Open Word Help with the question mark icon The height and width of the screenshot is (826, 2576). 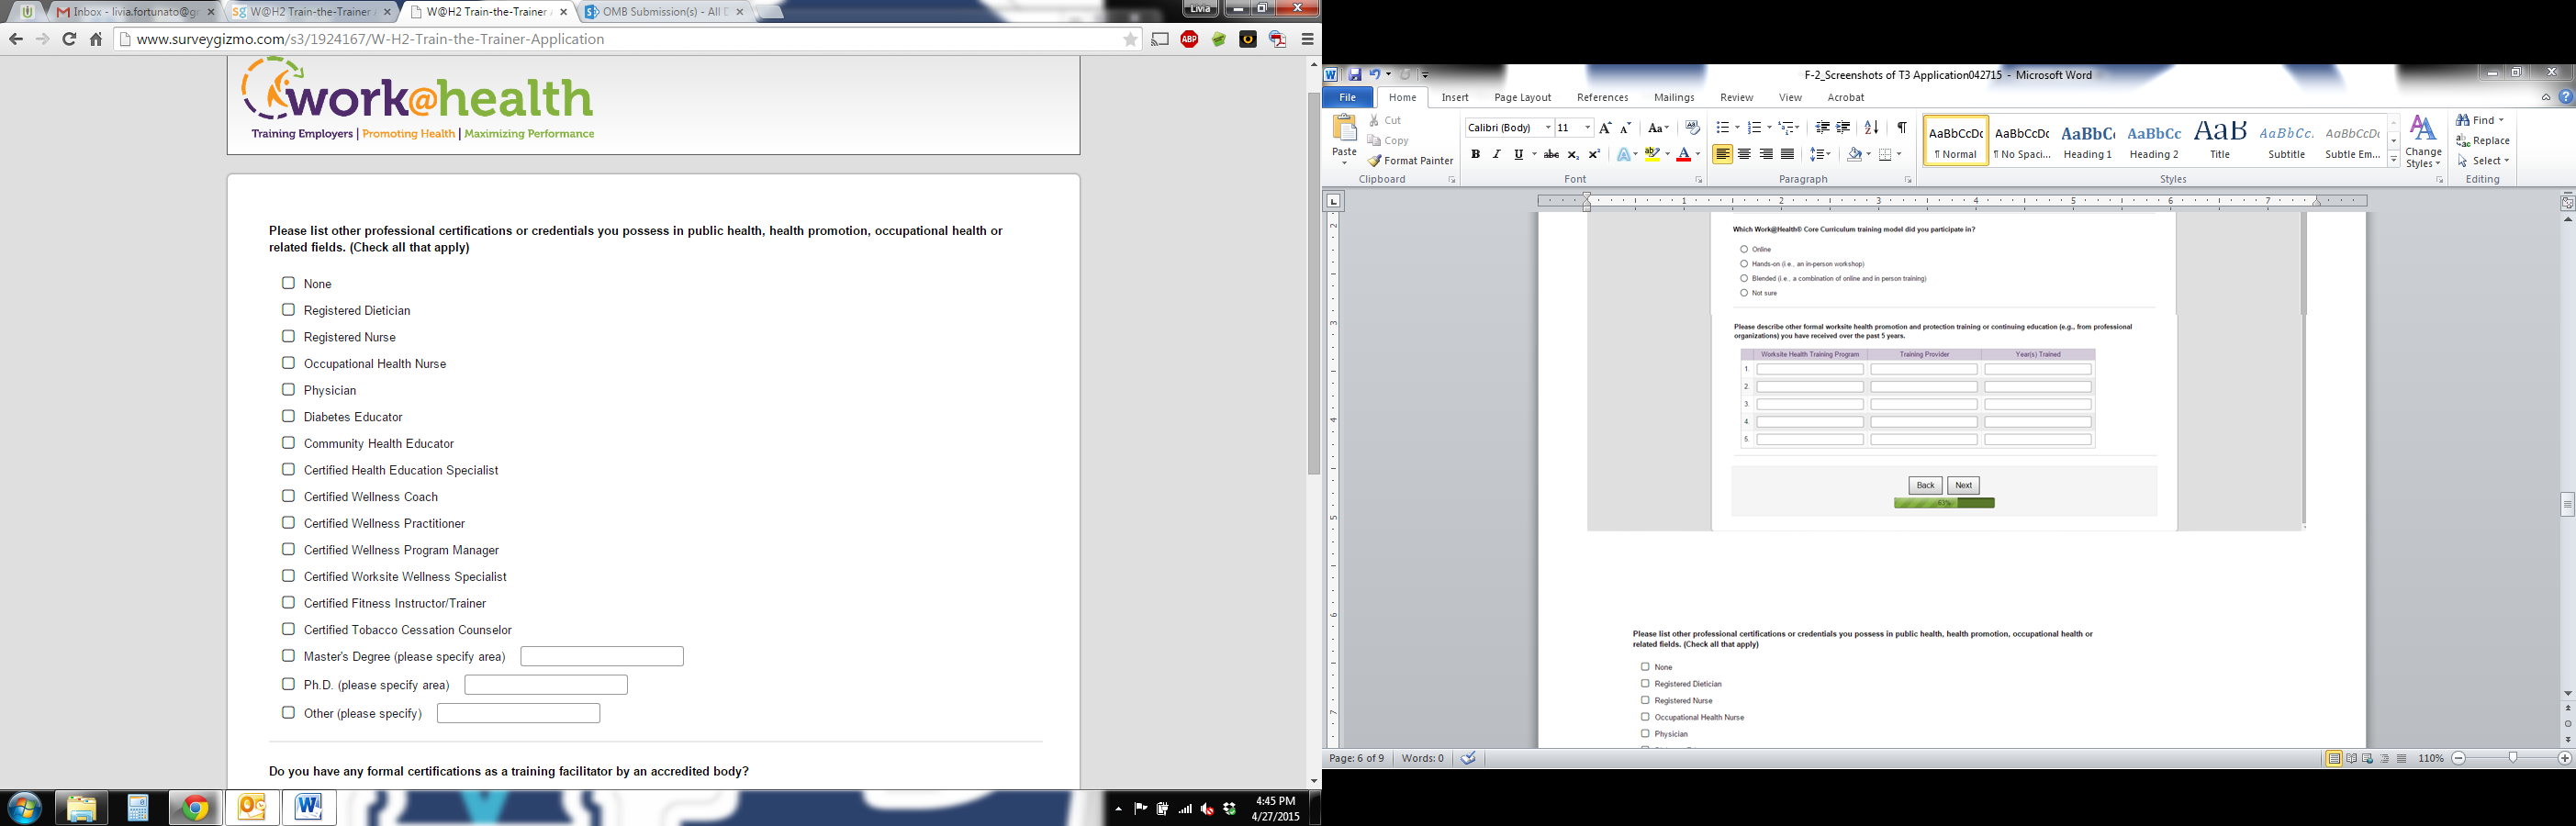2566,97
